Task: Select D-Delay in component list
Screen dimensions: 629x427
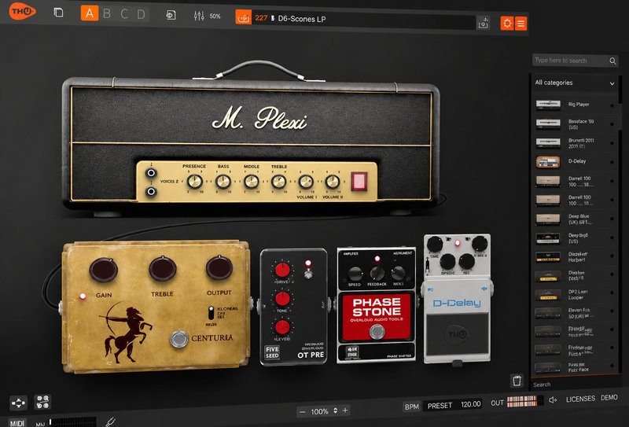Action: tap(575, 162)
